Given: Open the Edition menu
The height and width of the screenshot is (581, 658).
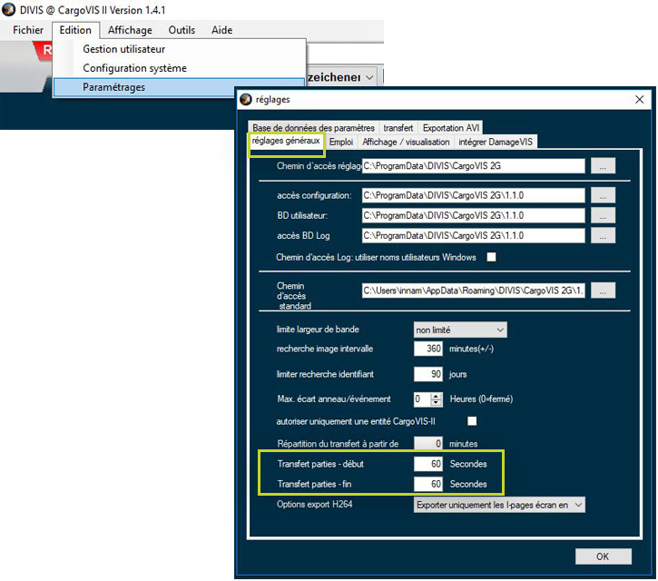Looking at the screenshot, I should coord(75,30).
